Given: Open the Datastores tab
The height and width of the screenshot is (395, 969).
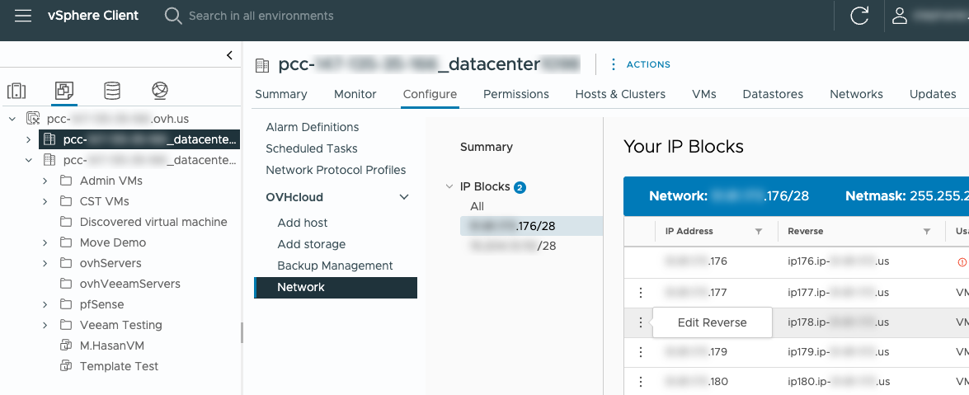Looking at the screenshot, I should tap(773, 94).
